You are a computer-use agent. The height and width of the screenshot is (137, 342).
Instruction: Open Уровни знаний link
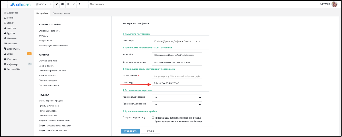point(47,66)
